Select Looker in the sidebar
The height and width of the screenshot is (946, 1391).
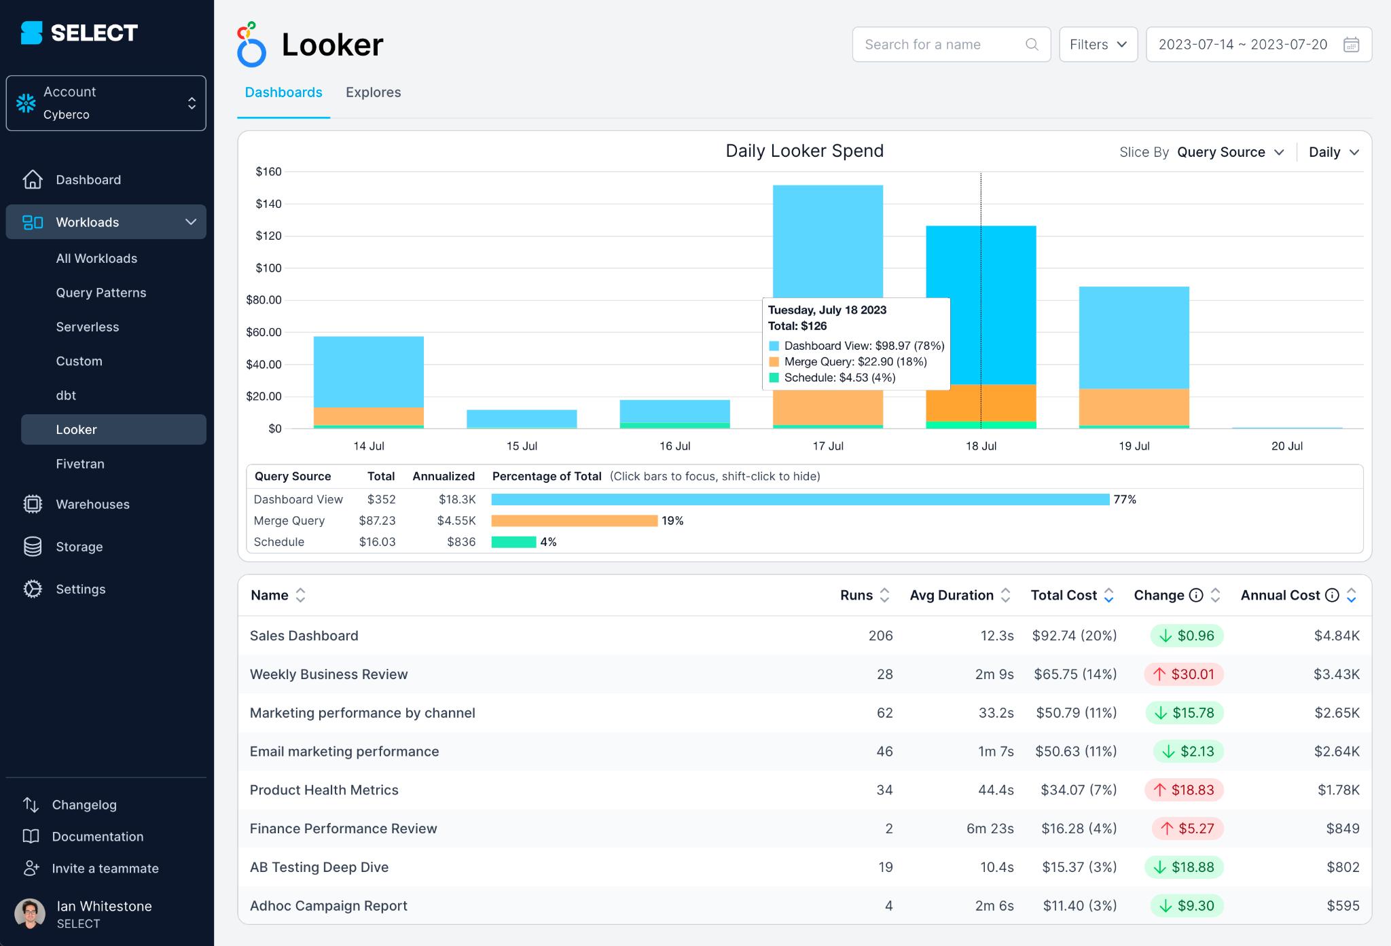(113, 430)
